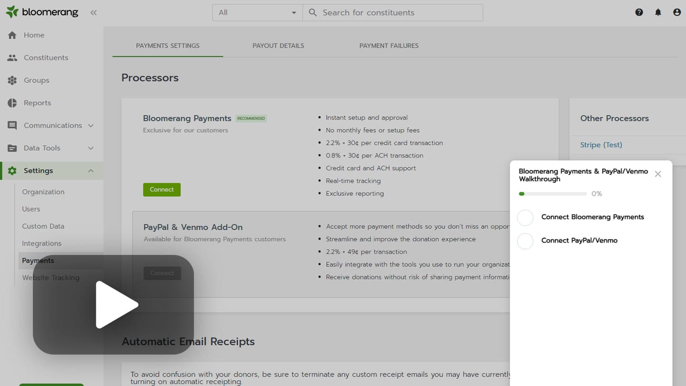Check the Connect PayPal/Venmo step circle

(x=525, y=241)
